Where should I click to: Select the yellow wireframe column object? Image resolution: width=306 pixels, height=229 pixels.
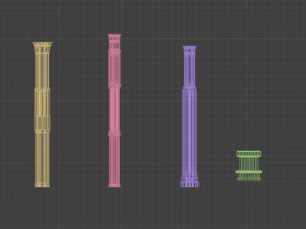point(42,114)
